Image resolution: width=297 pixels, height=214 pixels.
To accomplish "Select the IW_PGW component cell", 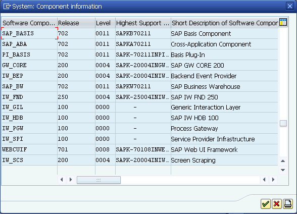I will pos(29,129).
